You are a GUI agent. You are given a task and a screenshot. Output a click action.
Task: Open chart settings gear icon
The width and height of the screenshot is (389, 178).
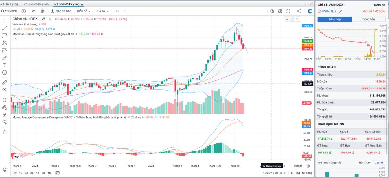point(280,11)
